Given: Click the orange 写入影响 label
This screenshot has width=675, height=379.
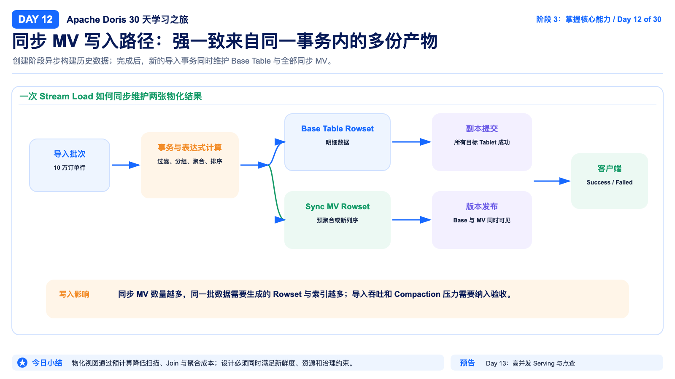Looking at the screenshot, I should (x=74, y=294).
